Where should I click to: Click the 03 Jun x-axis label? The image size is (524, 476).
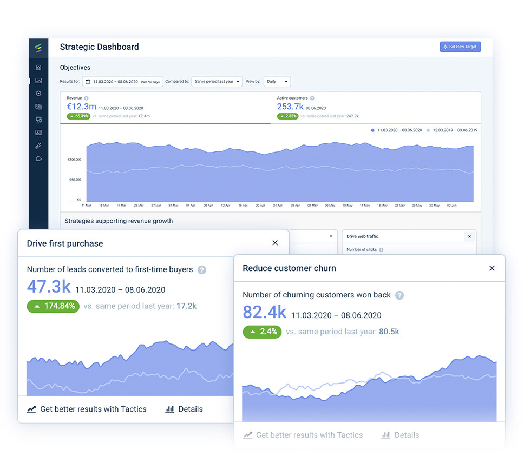tap(452, 206)
